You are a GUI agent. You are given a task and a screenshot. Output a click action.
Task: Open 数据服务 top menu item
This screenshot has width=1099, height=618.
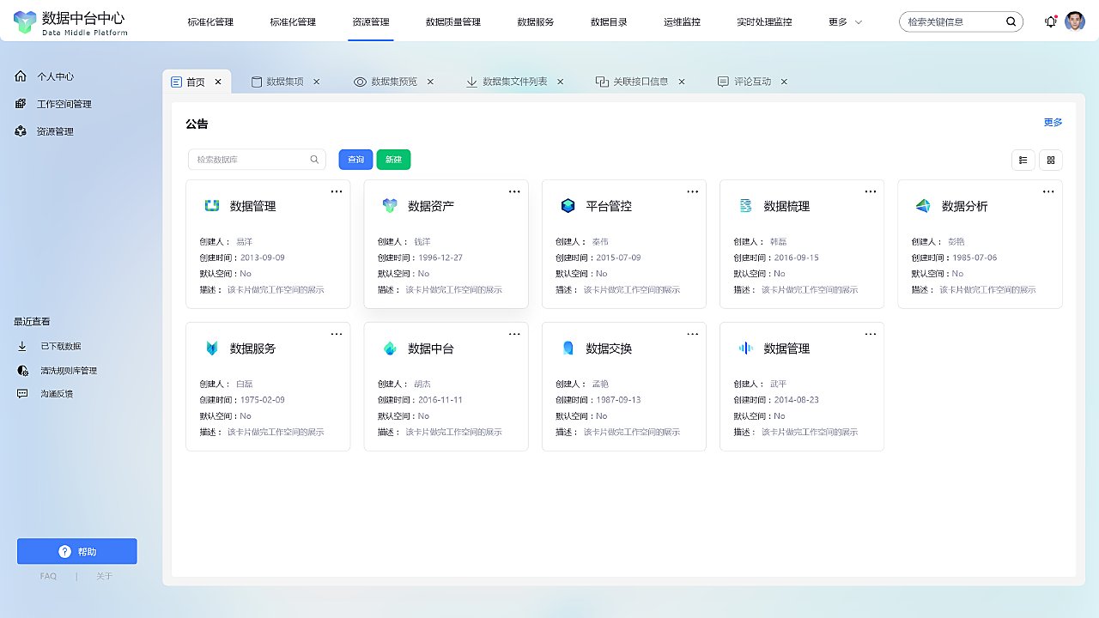(x=536, y=22)
